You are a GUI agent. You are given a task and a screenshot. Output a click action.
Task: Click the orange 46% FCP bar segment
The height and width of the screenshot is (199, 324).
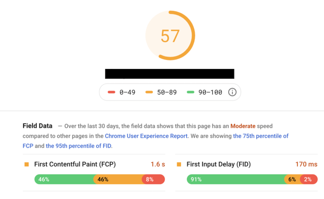117,180
